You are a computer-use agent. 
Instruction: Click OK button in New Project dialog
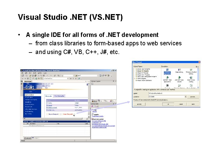point(168,104)
